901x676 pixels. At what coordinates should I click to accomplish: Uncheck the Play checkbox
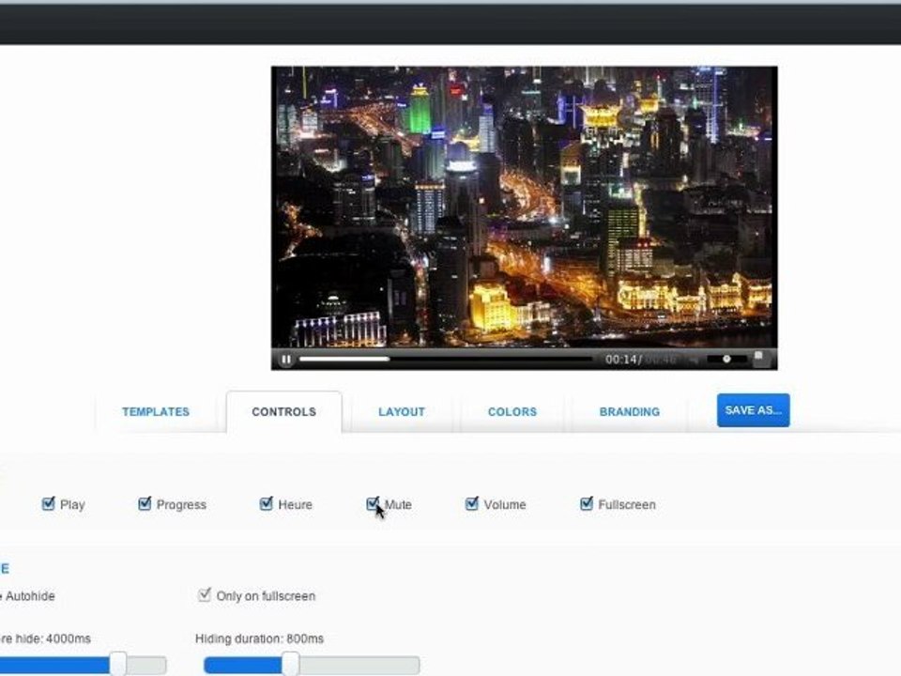coord(48,504)
